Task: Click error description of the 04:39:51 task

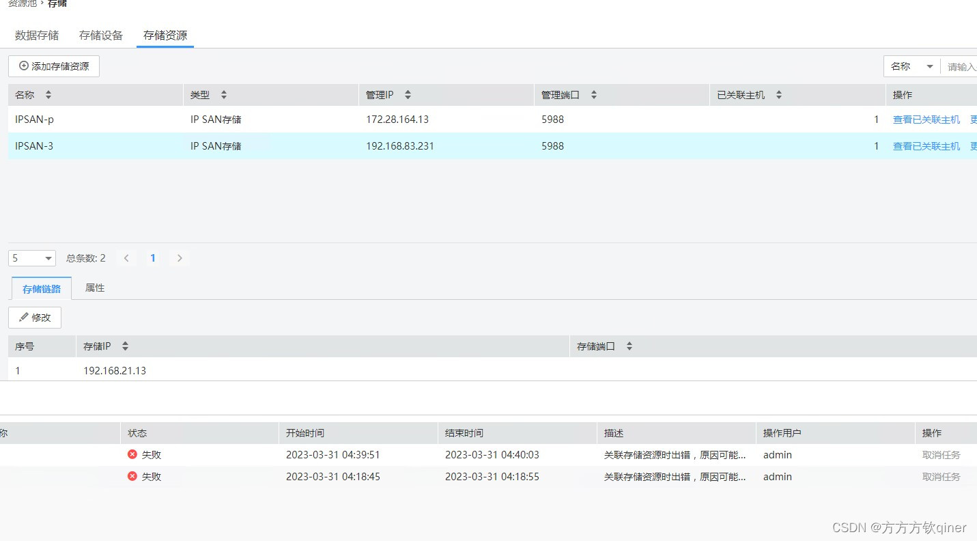Action: tap(675, 455)
